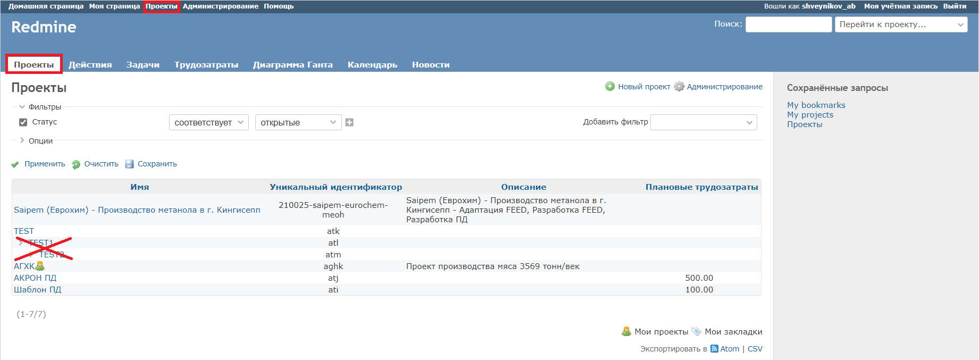979x360 pixels.
Task: Click the Atom feed icon
Action: 715,349
